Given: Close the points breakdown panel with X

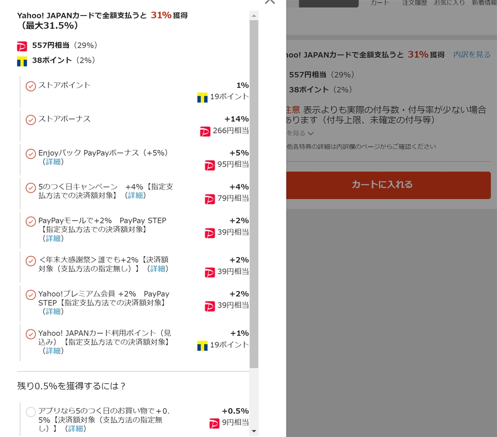Looking at the screenshot, I should coord(270,1).
